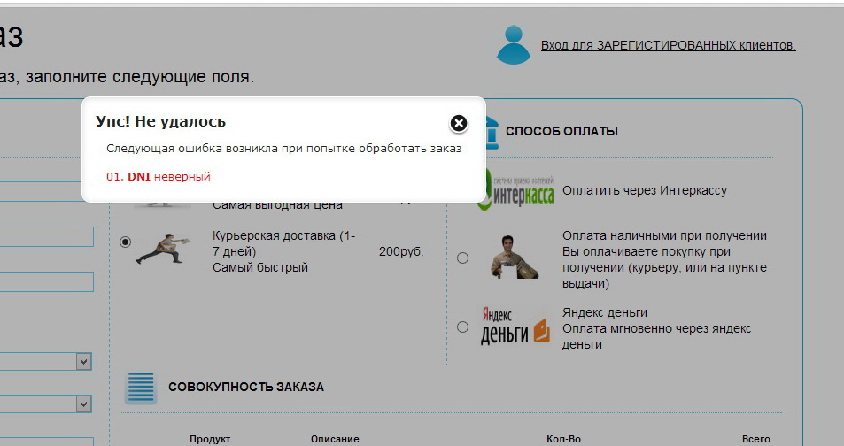Click the bank building payment method icon
844x446 pixels.
click(492, 131)
